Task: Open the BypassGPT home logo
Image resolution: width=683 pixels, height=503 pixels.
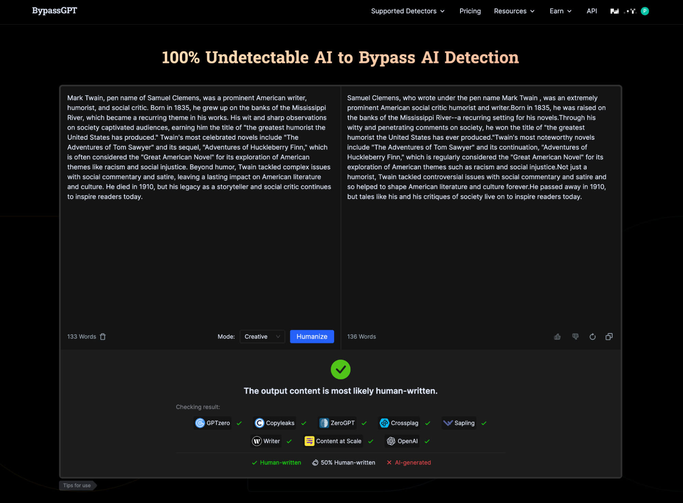Action: point(54,11)
